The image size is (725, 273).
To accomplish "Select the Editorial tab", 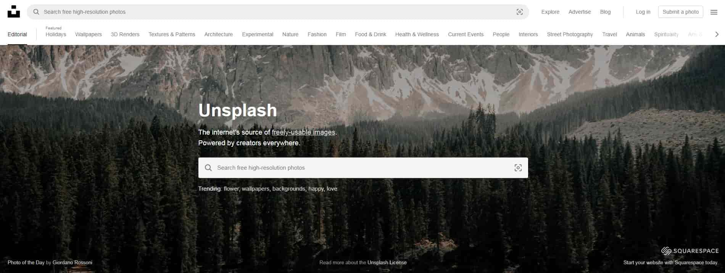I will pyautogui.click(x=17, y=34).
